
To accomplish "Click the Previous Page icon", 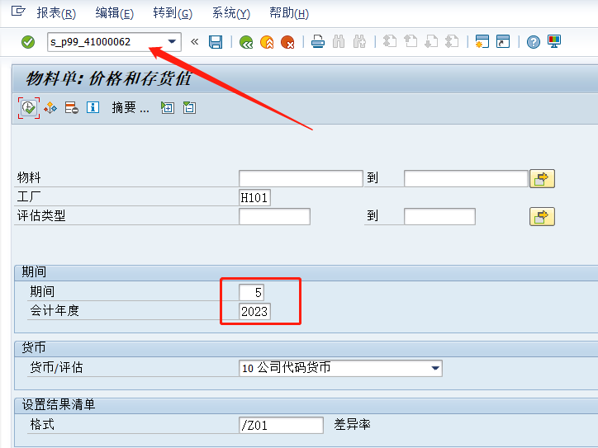I will [411, 41].
